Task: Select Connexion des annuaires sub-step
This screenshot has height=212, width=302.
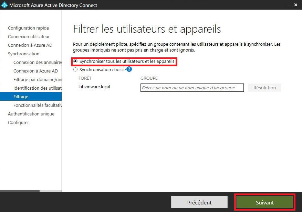Action: coord(38,62)
